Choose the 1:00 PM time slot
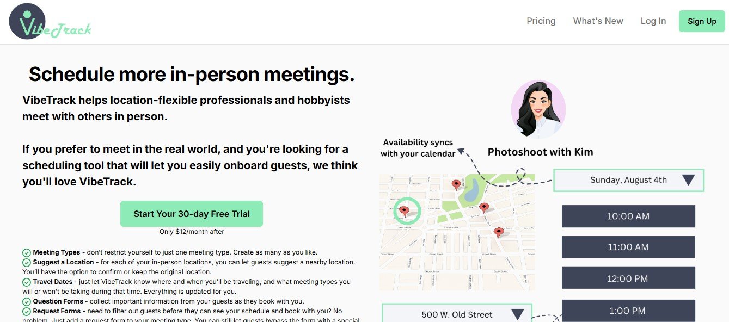The height and width of the screenshot is (322, 729). (628, 311)
